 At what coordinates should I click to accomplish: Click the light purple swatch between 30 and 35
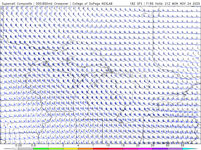pyautogui.click(x=175, y=149)
